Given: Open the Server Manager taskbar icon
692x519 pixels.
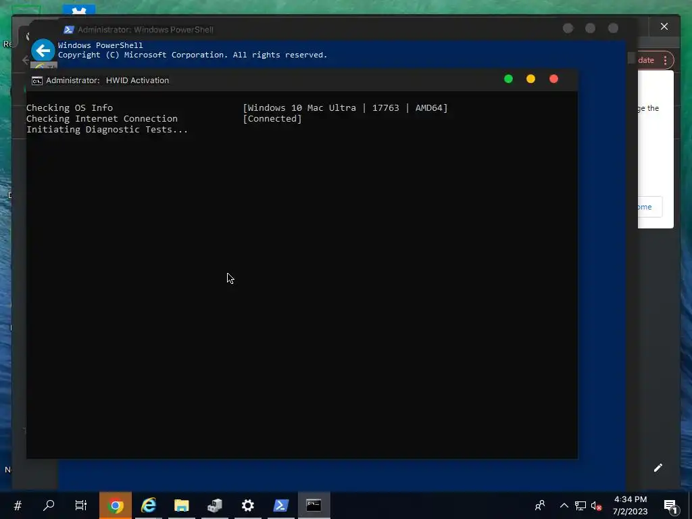Looking at the screenshot, I should pyautogui.click(x=215, y=505).
